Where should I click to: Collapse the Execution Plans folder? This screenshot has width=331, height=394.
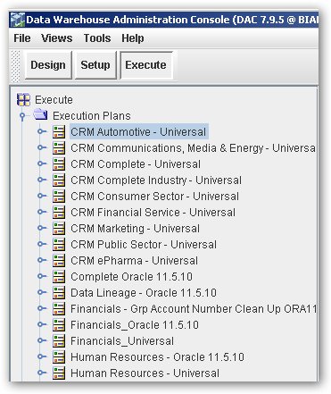(22, 116)
